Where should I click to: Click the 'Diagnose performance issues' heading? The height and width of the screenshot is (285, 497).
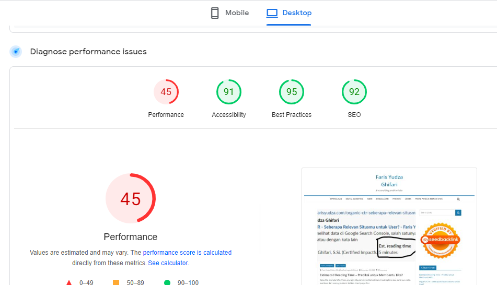(88, 52)
